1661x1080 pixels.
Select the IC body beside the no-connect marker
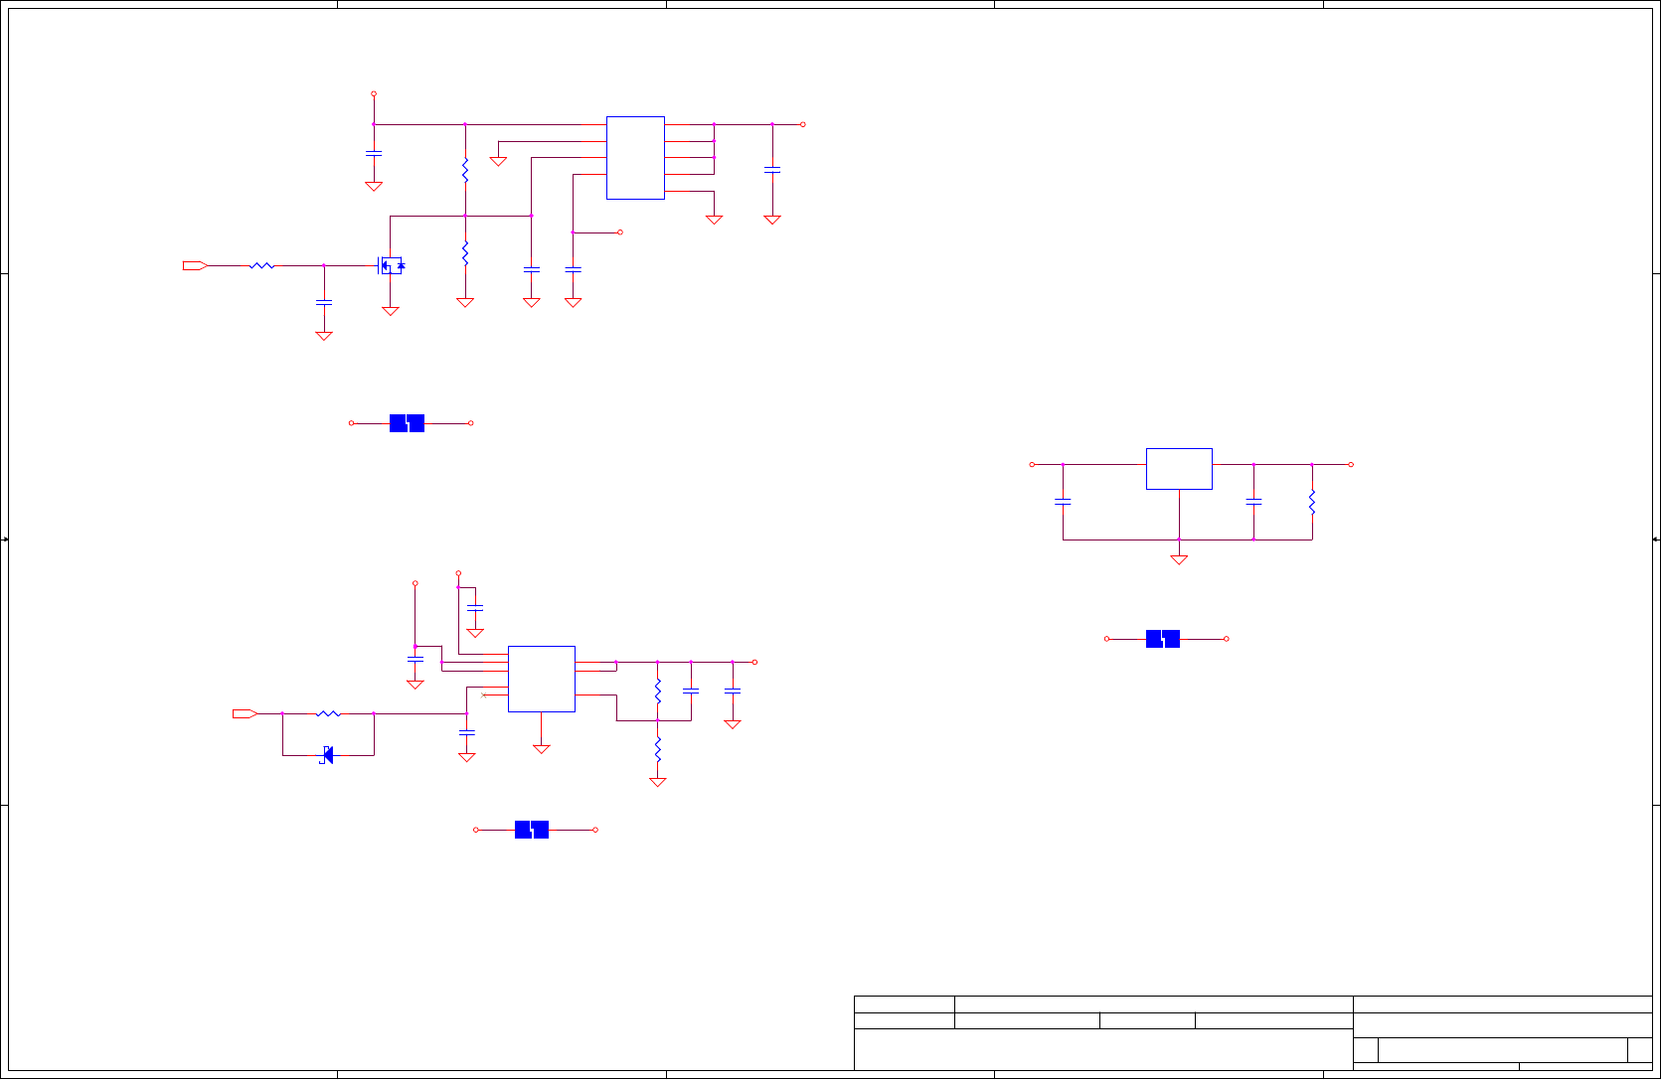pos(542,679)
